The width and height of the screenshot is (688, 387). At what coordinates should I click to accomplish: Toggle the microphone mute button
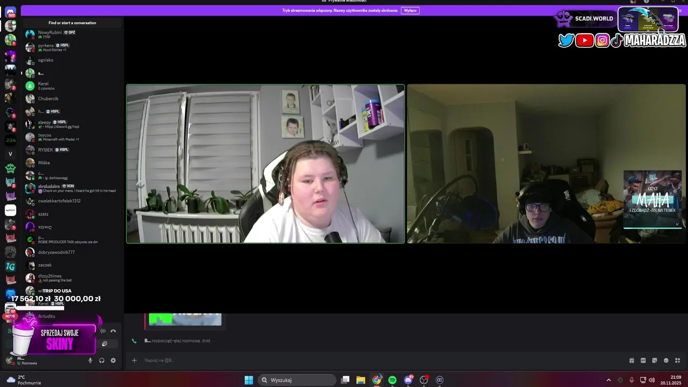[x=90, y=361]
